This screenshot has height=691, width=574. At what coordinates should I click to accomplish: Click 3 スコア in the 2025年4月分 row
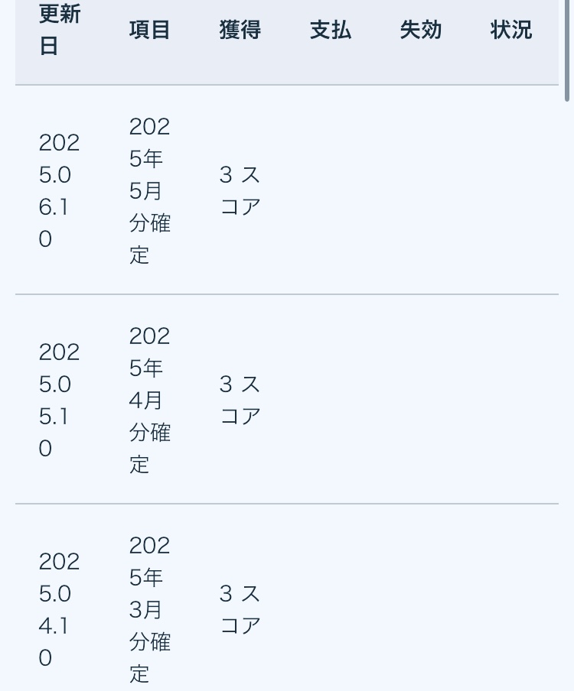[240, 399]
